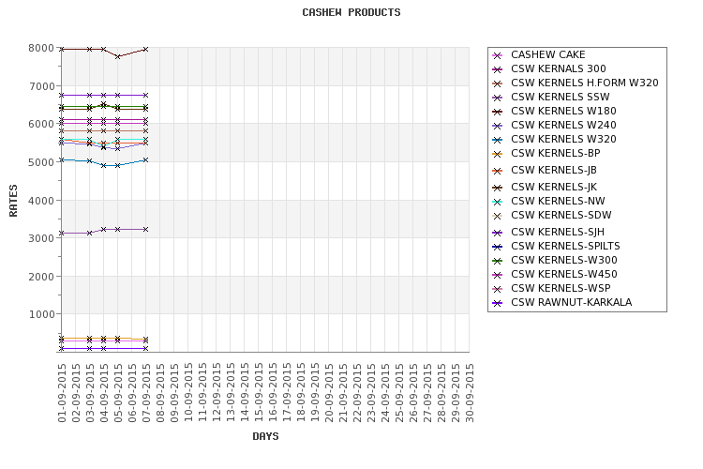Click the W180 dip point on 05-09-2015
Image resolution: width=703 pixels, height=469 pixels.
click(x=118, y=56)
